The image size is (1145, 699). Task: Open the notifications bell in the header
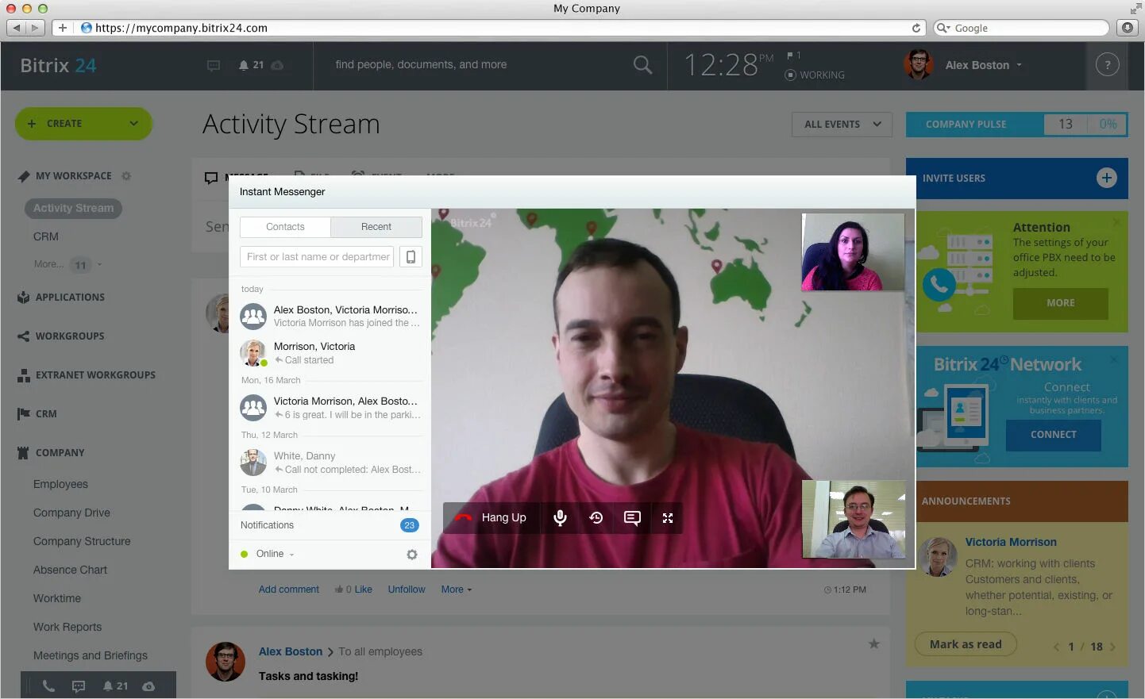click(x=244, y=65)
